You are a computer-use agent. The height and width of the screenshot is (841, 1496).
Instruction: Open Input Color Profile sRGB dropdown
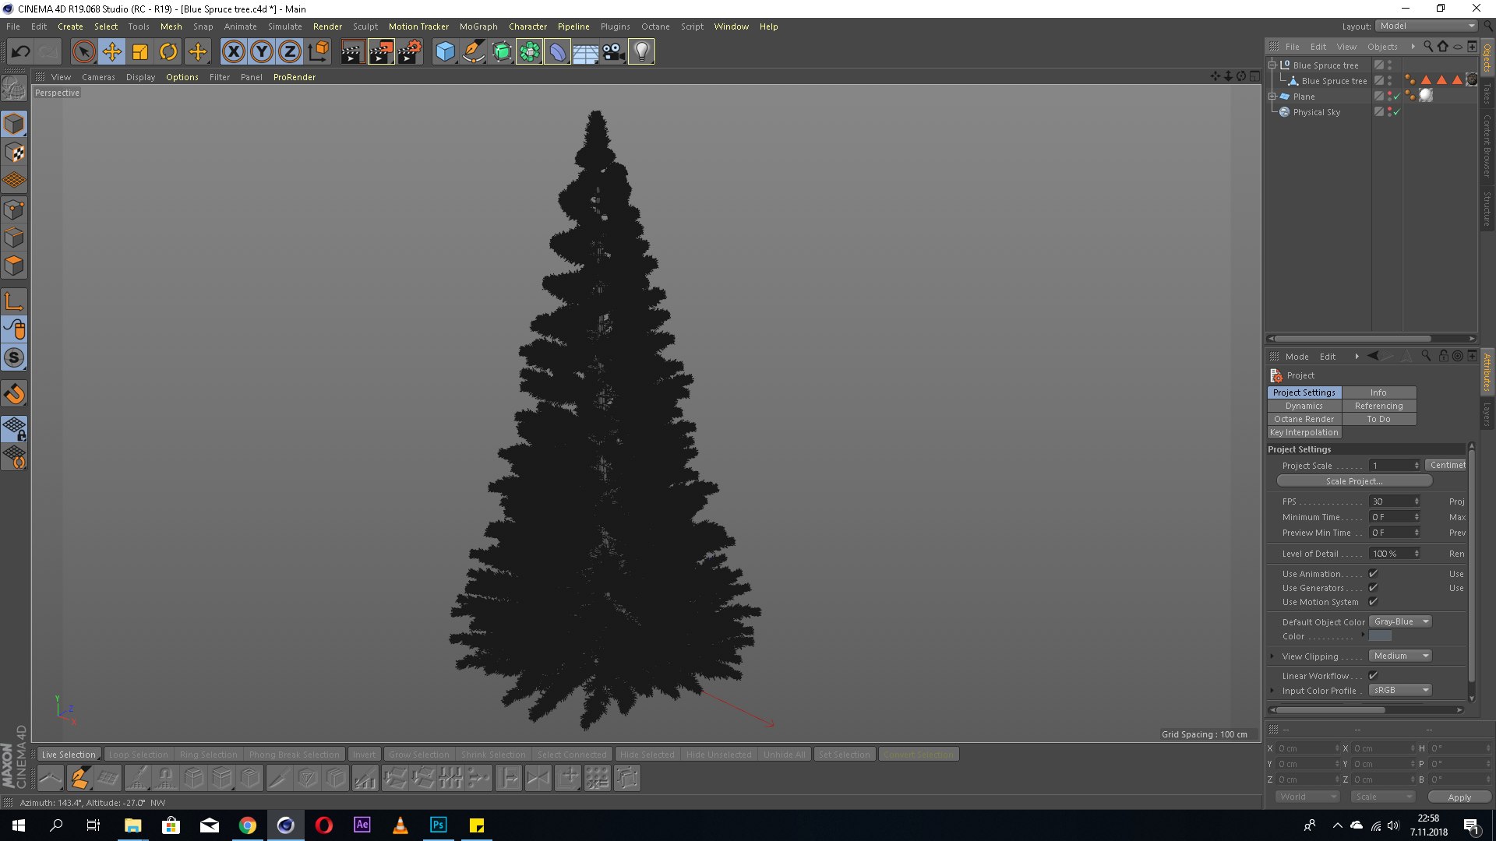coord(1400,690)
